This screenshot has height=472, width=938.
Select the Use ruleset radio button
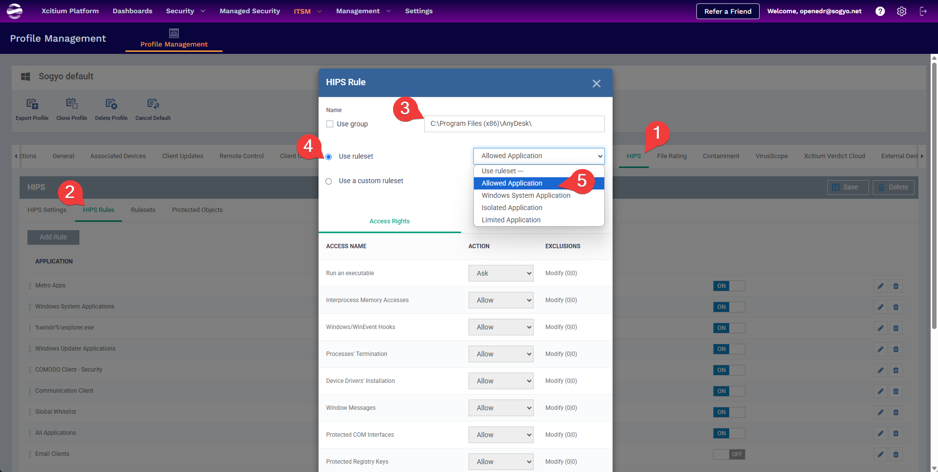point(329,157)
